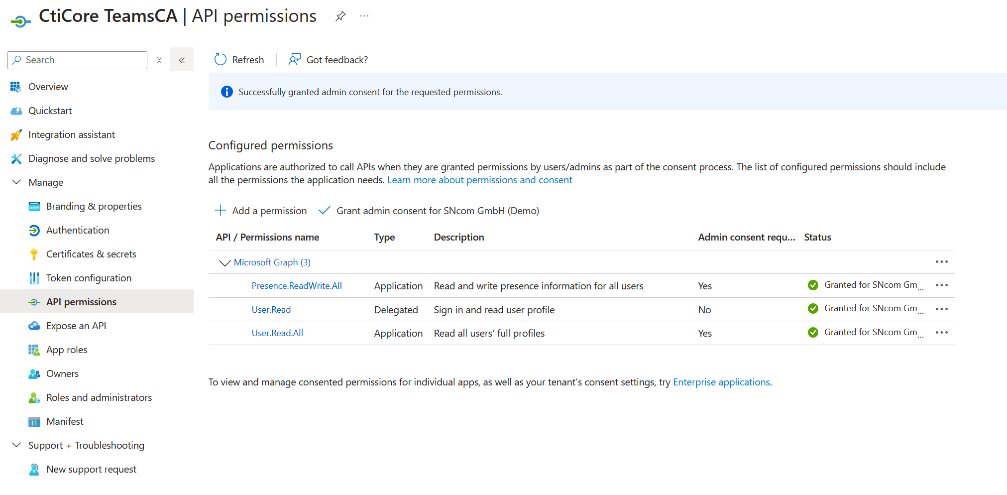Open Authentication in the sidebar
This screenshot has width=1007, height=495.
click(x=78, y=230)
